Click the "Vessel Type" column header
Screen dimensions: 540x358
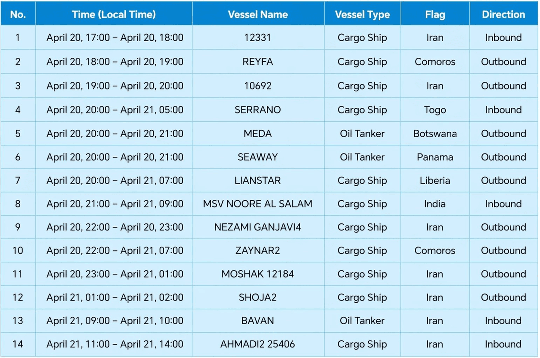click(x=362, y=14)
